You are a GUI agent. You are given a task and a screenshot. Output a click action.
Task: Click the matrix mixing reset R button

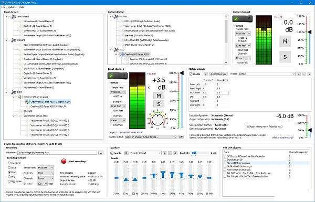click(205, 74)
